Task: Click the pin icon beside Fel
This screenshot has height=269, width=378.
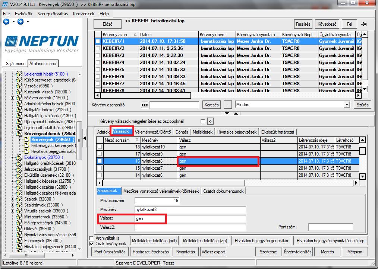Action: [x=364, y=24]
